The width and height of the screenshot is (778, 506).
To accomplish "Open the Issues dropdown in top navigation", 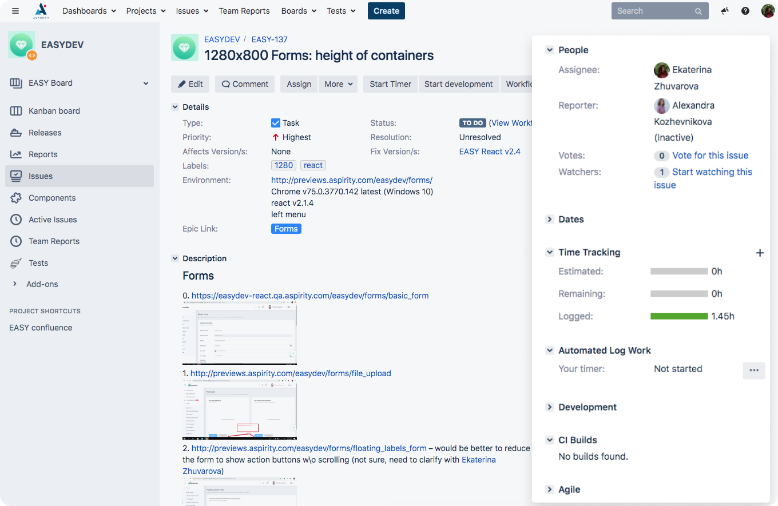I will (193, 11).
